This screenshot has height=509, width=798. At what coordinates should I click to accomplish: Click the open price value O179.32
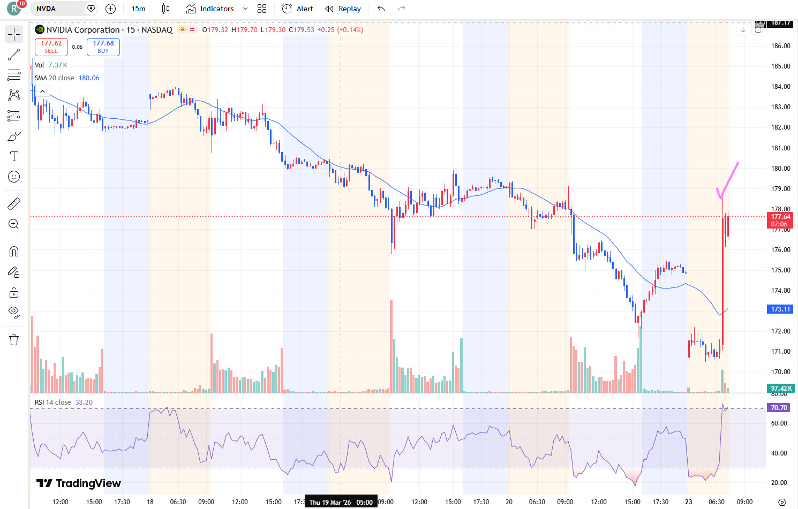[x=215, y=30]
